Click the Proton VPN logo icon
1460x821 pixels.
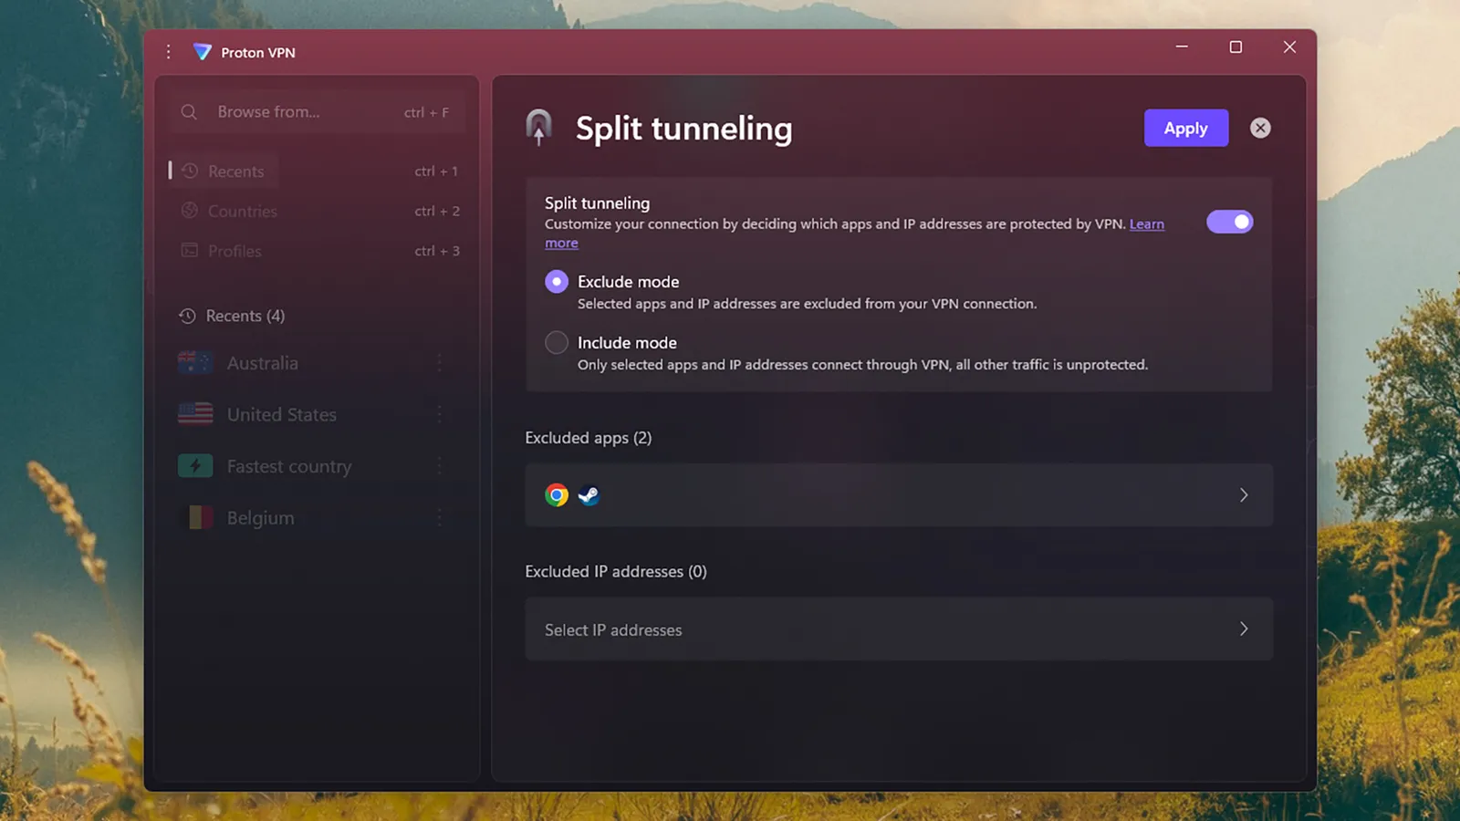(x=203, y=52)
